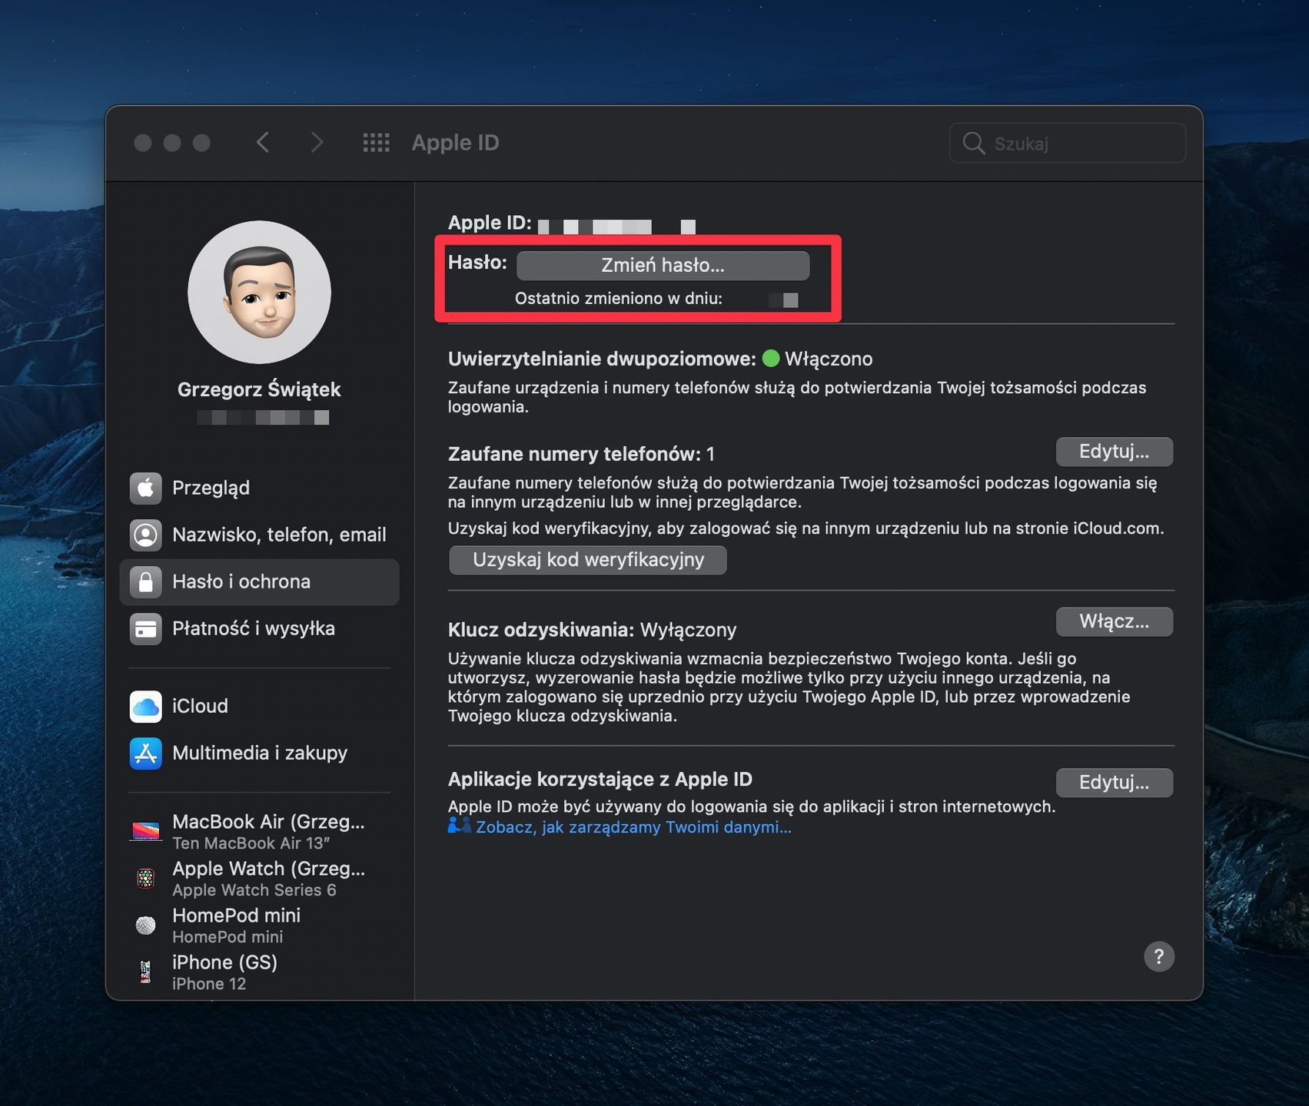Click the Memoji profile picture
Viewport: 1309px width, 1106px height.
point(260,293)
